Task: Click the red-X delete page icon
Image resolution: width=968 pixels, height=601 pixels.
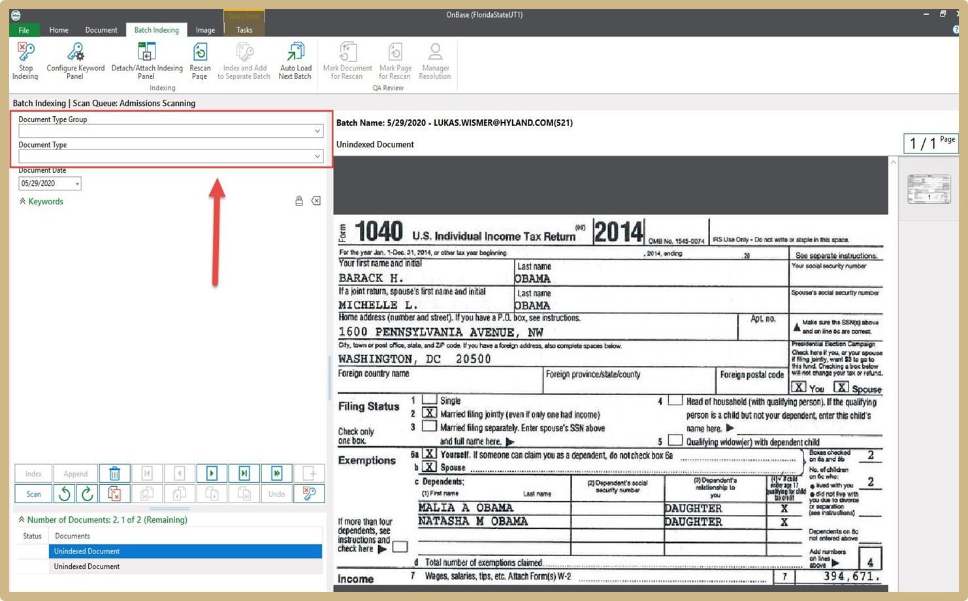Action: [114, 494]
